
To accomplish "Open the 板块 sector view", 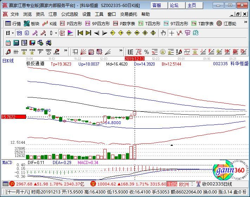I will 32,24.
